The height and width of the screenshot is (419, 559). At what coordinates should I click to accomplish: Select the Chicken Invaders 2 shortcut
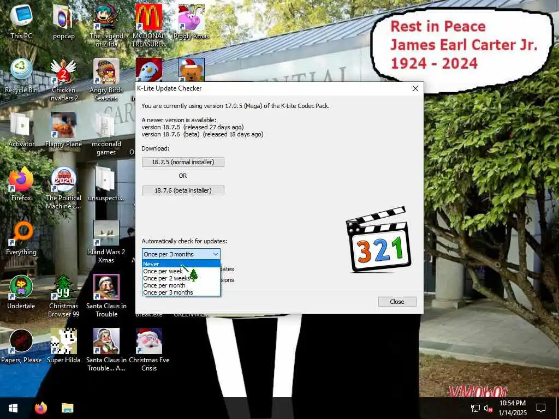[x=63, y=79]
